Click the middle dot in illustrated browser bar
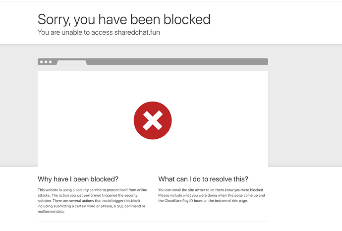This screenshot has width=342, height=231. tap(46, 62)
